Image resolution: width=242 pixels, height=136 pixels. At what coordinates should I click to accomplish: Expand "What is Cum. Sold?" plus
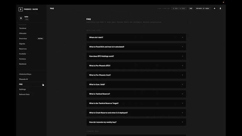pos(182,84)
